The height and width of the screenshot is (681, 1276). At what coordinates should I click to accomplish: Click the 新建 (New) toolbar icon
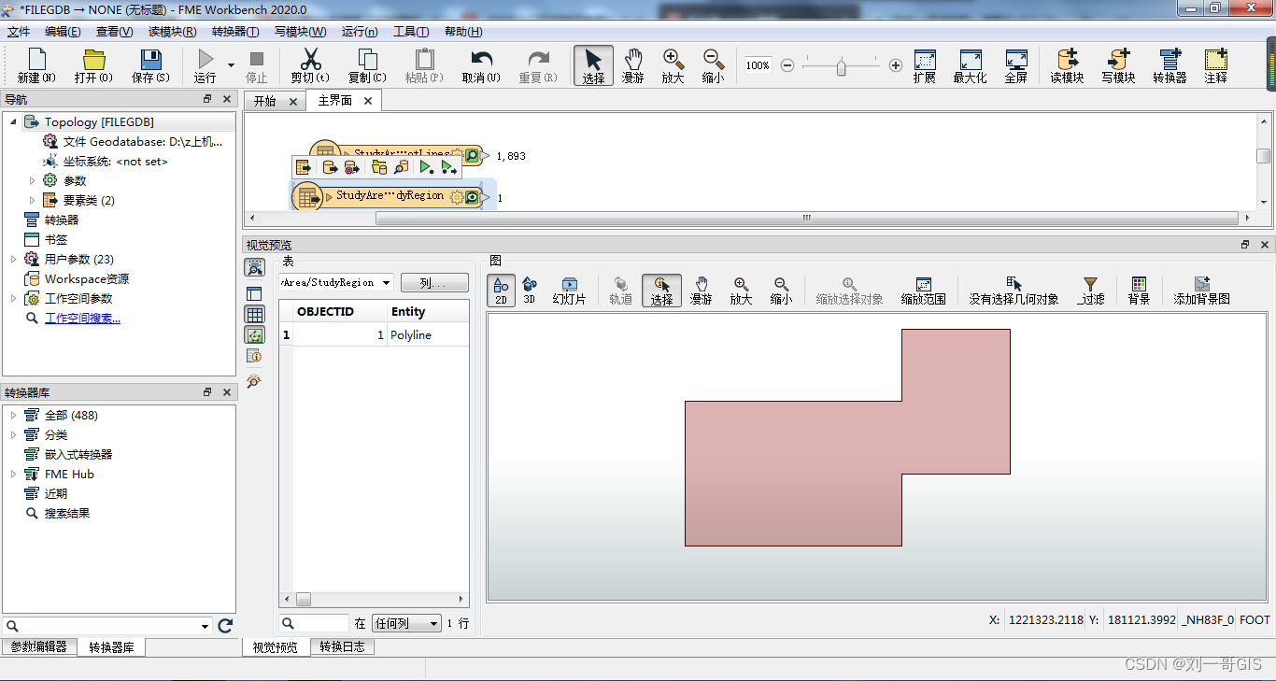click(35, 66)
